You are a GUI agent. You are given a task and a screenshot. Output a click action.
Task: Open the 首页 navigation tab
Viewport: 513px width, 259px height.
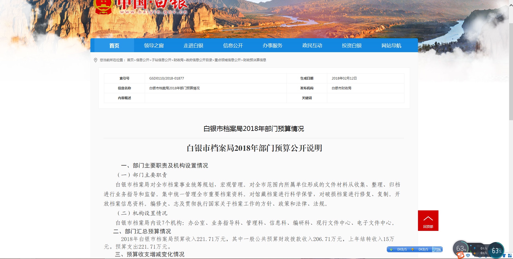(x=114, y=46)
